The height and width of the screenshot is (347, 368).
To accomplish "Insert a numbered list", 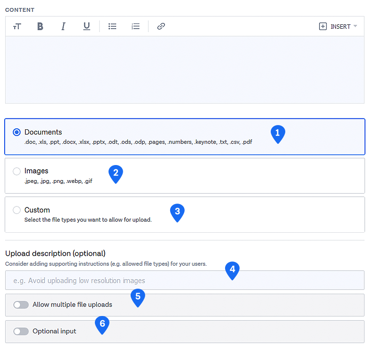I will 135,26.
